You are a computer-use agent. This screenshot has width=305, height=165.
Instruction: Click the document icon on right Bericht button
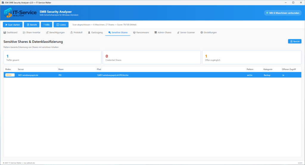click(291, 41)
